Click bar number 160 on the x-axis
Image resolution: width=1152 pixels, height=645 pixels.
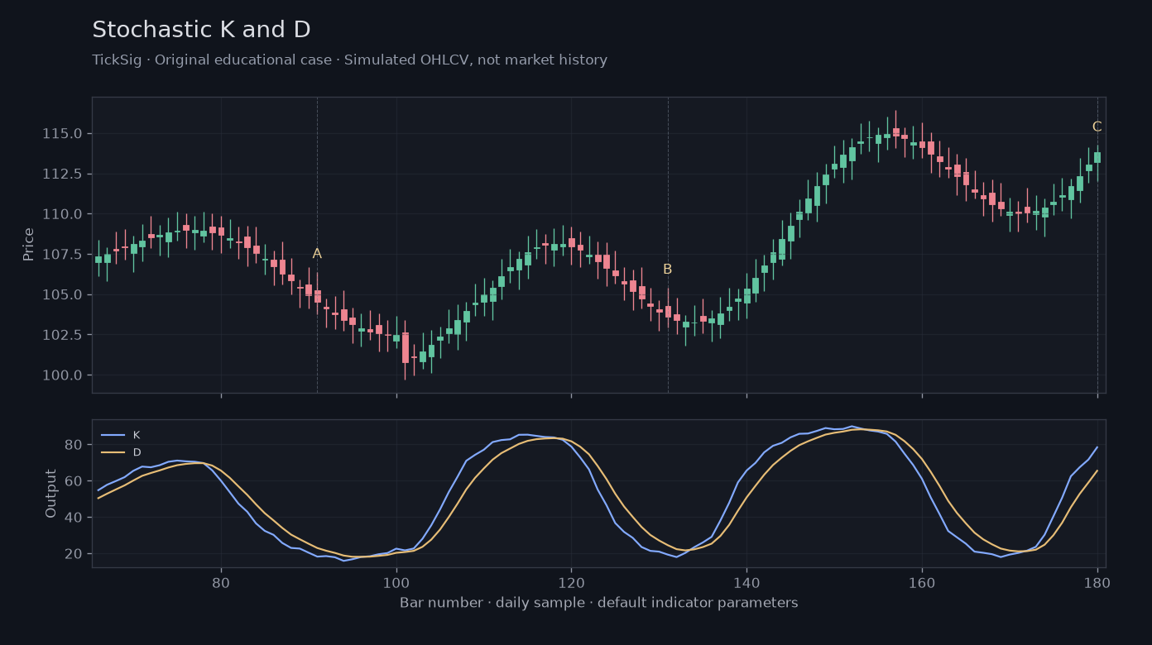tap(922, 581)
